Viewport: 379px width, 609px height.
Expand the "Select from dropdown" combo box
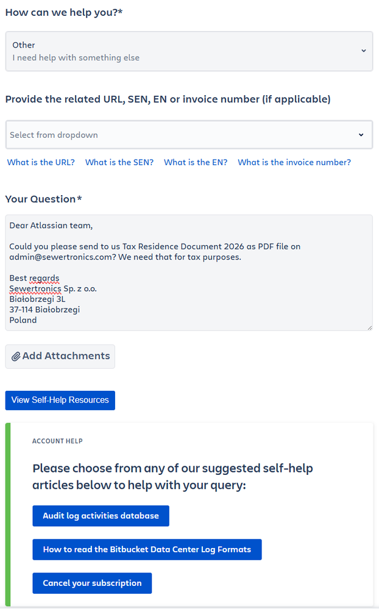pos(189,135)
